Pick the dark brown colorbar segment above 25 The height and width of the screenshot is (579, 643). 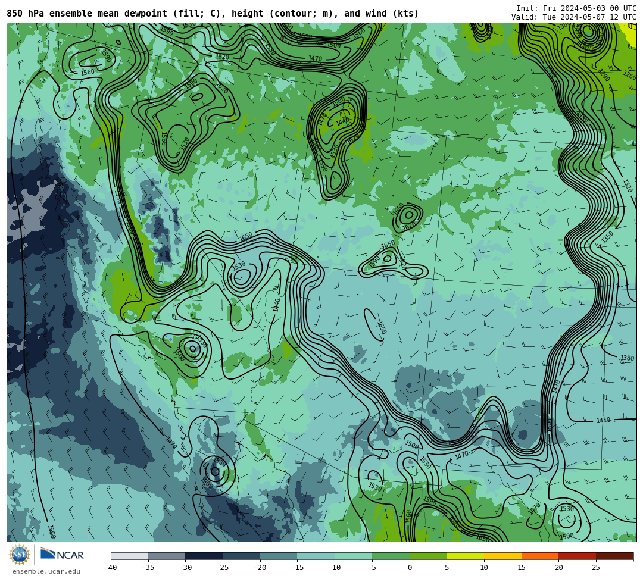coord(614,556)
